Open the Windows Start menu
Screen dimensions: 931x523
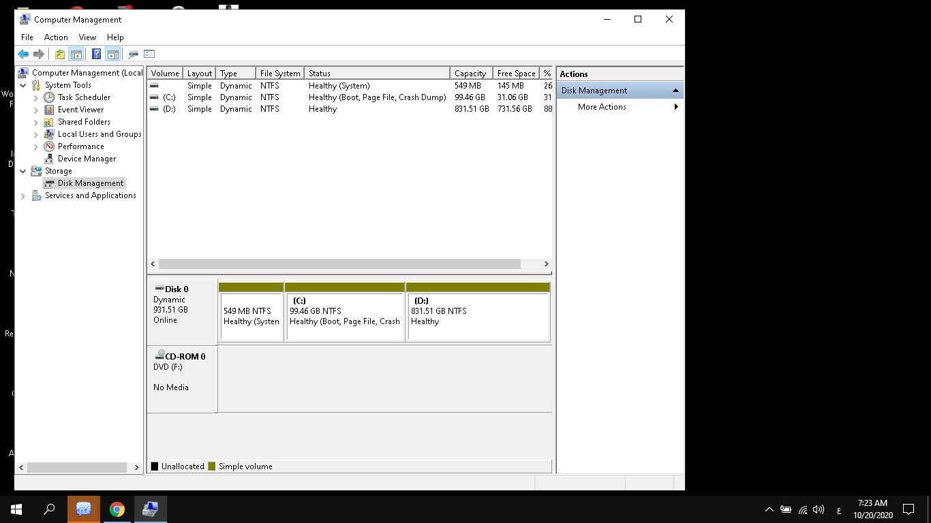16,509
